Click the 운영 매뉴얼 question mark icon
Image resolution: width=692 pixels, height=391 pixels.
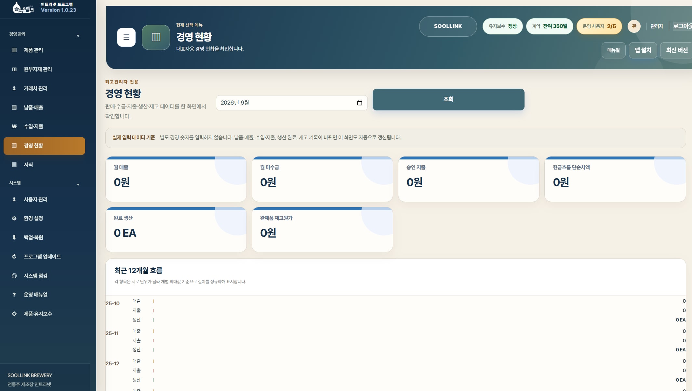(x=14, y=295)
